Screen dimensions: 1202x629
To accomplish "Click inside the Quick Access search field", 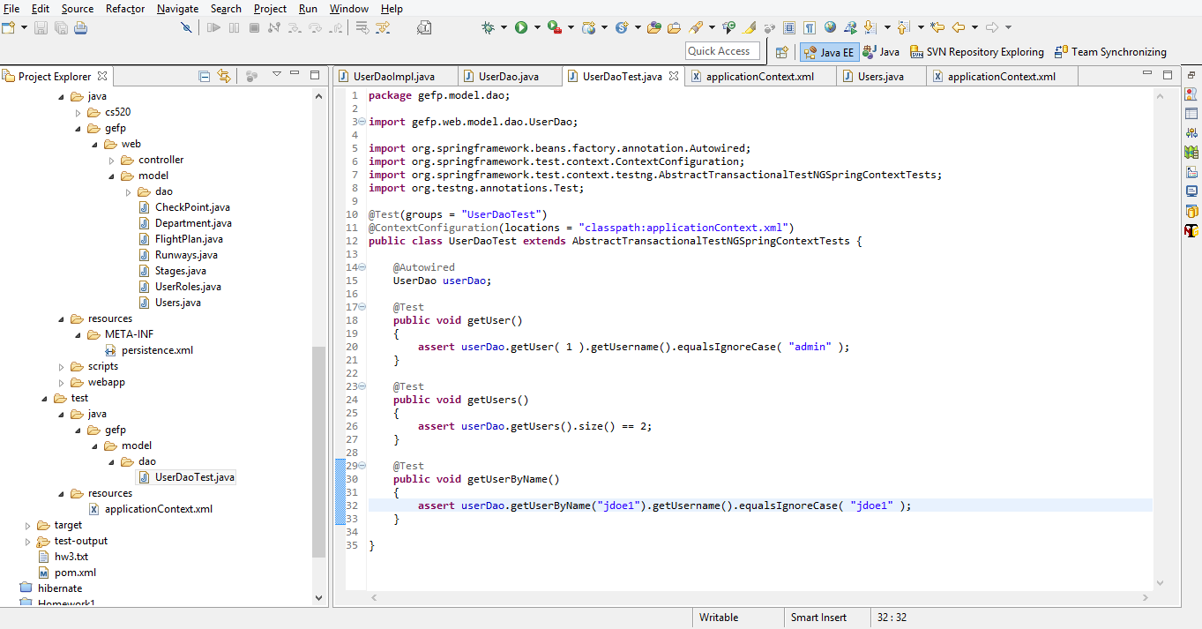I will pyautogui.click(x=722, y=51).
